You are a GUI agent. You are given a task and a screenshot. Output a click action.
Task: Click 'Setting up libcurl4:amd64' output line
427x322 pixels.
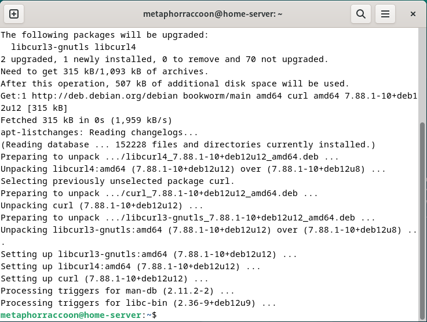tap(130, 266)
